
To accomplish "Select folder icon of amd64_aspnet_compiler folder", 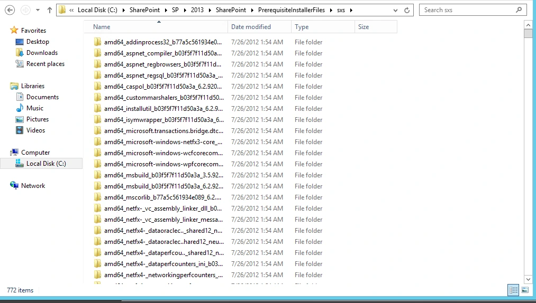I will (x=97, y=53).
